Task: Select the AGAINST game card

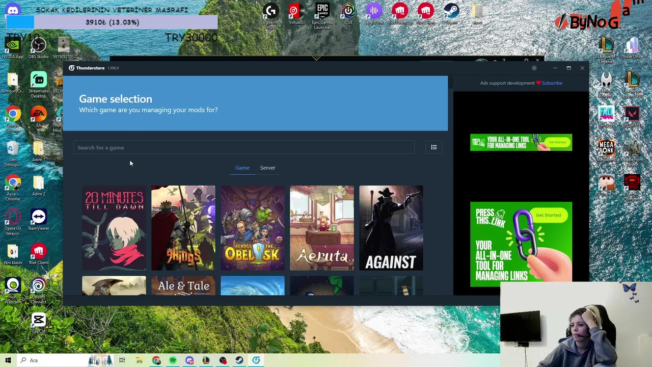Action: coord(391,228)
